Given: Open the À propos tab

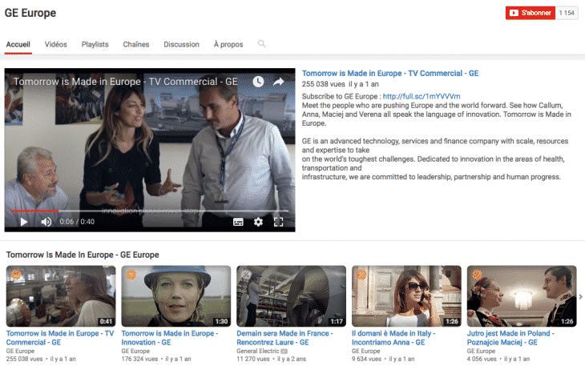Looking at the screenshot, I should tap(228, 44).
